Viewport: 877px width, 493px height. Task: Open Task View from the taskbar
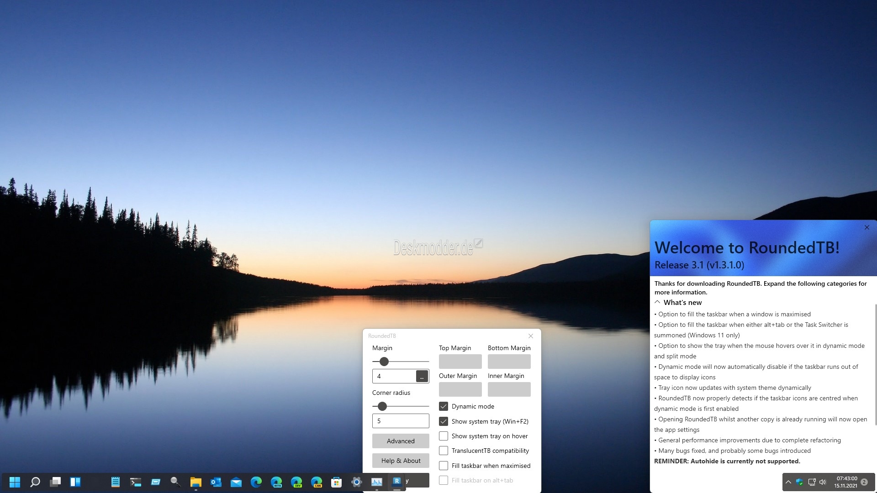pyautogui.click(x=55, y=482)
